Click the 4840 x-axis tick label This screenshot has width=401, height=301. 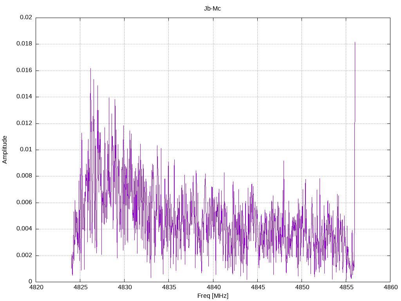coord(213,287)
